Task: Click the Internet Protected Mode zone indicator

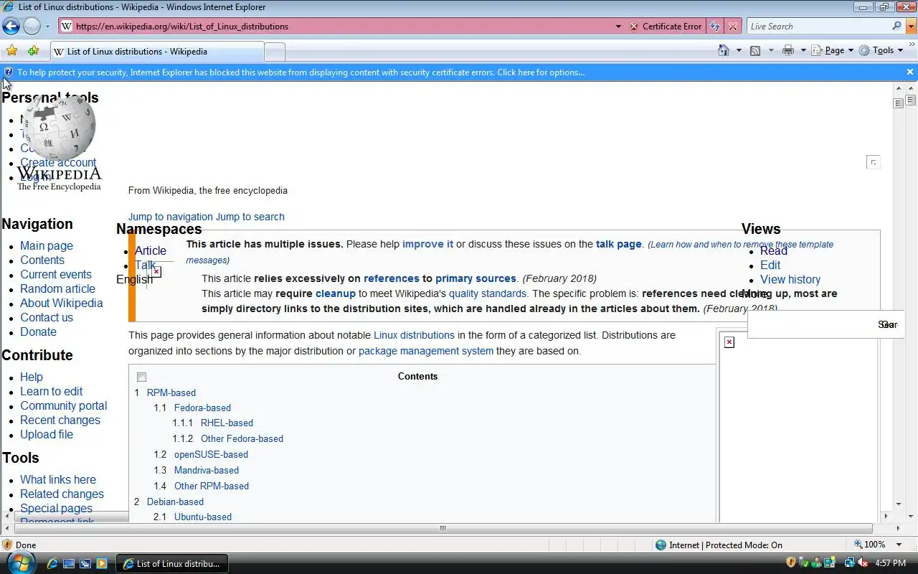Action: [x=719, y=545]
